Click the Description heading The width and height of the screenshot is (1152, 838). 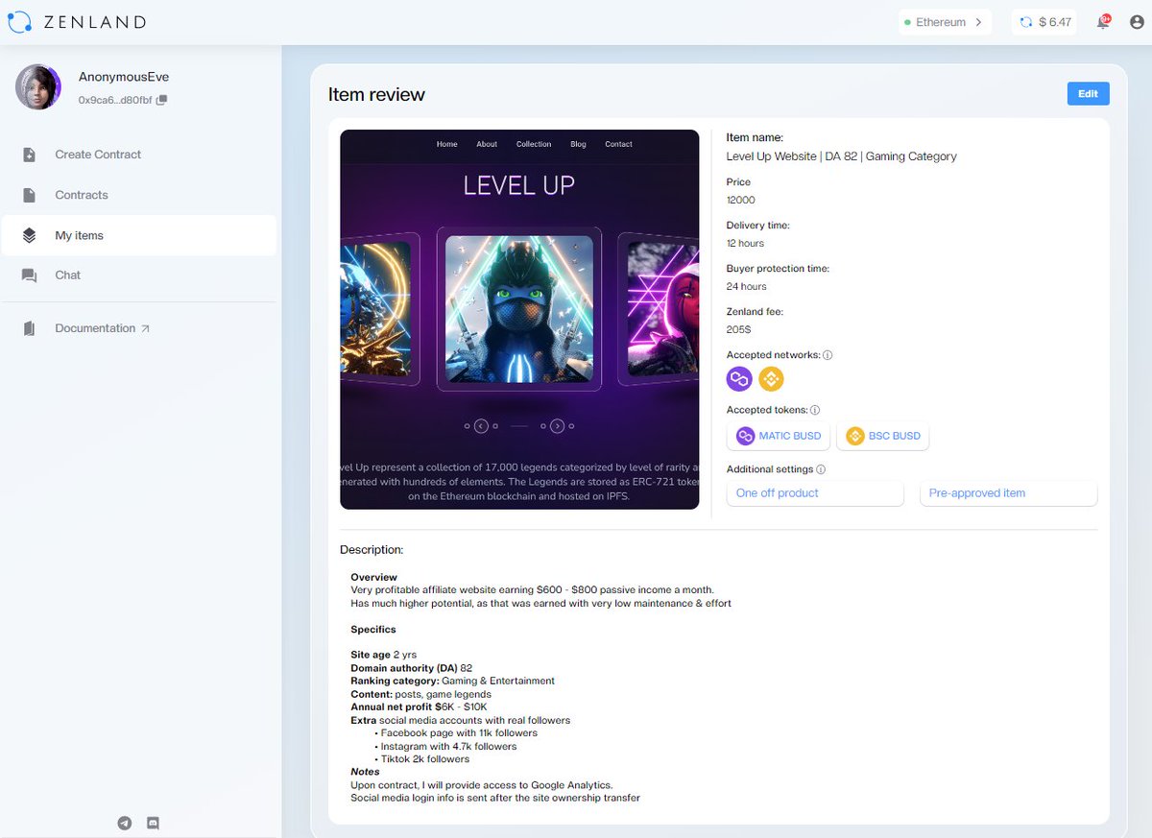click(x=372, y=550)
